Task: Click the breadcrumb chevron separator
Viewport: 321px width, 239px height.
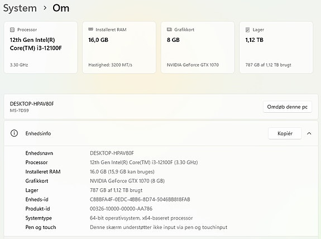Action: (x=45, y=8)
